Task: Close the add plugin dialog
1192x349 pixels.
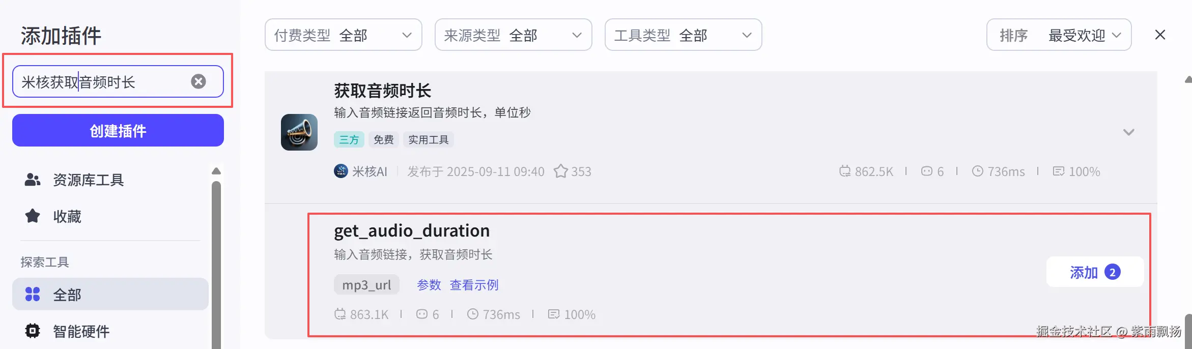Action: point(1160,35)
